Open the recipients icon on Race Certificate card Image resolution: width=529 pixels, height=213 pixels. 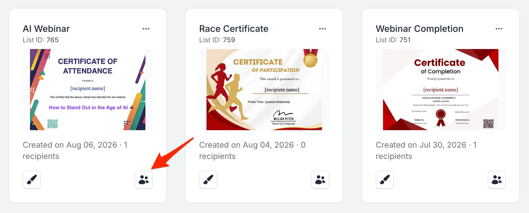click(320, 179)
